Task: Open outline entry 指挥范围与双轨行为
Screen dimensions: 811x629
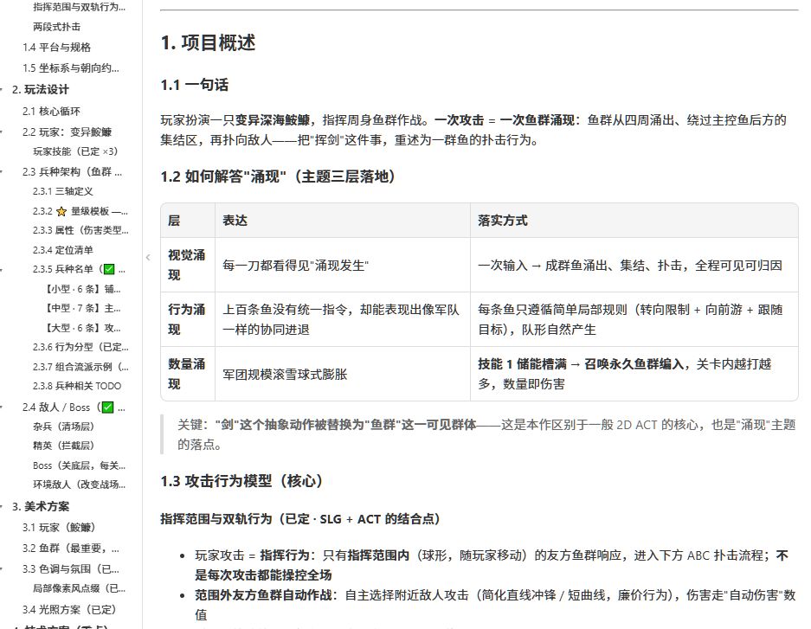Action: (x=79, y=7)
